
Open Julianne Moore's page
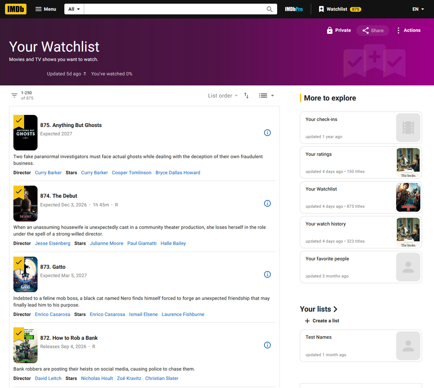point(107,243)
